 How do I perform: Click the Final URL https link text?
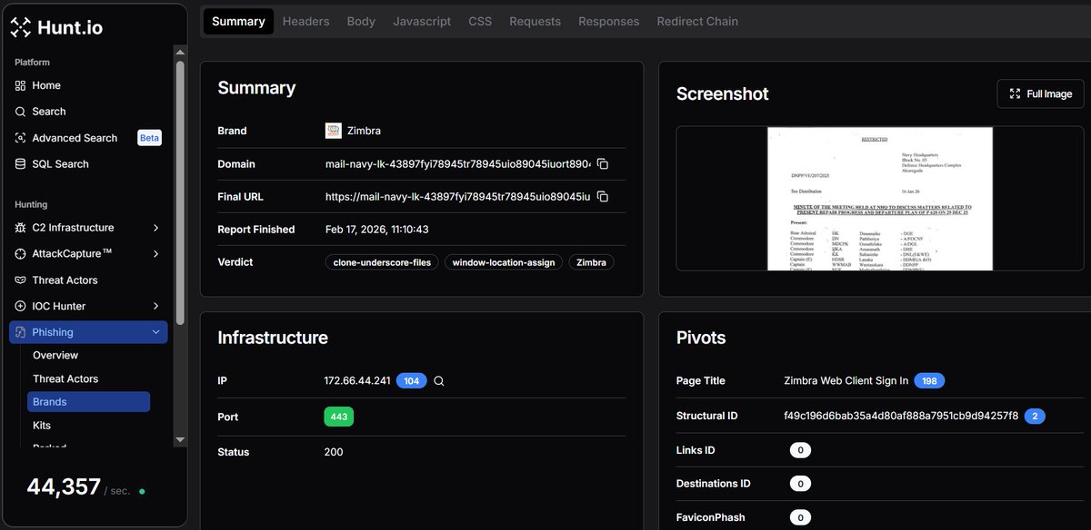click(x=457, y=197)
